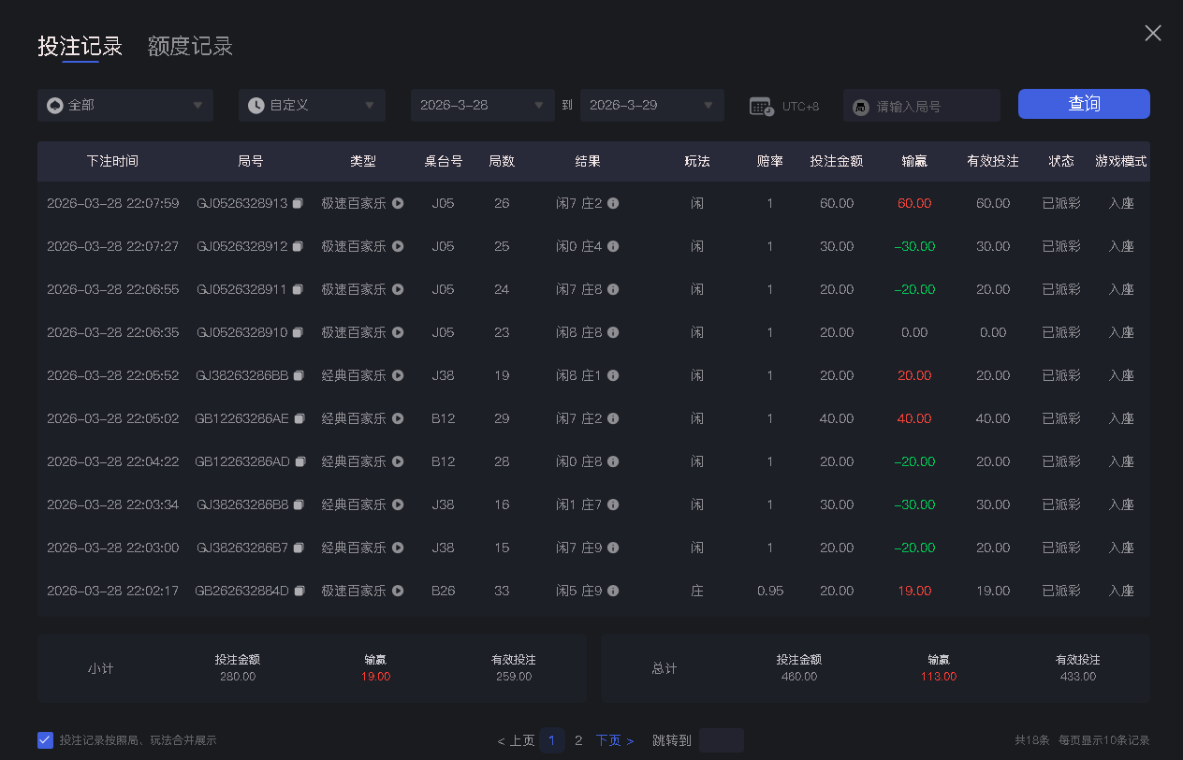Click the round number search field

931,106
